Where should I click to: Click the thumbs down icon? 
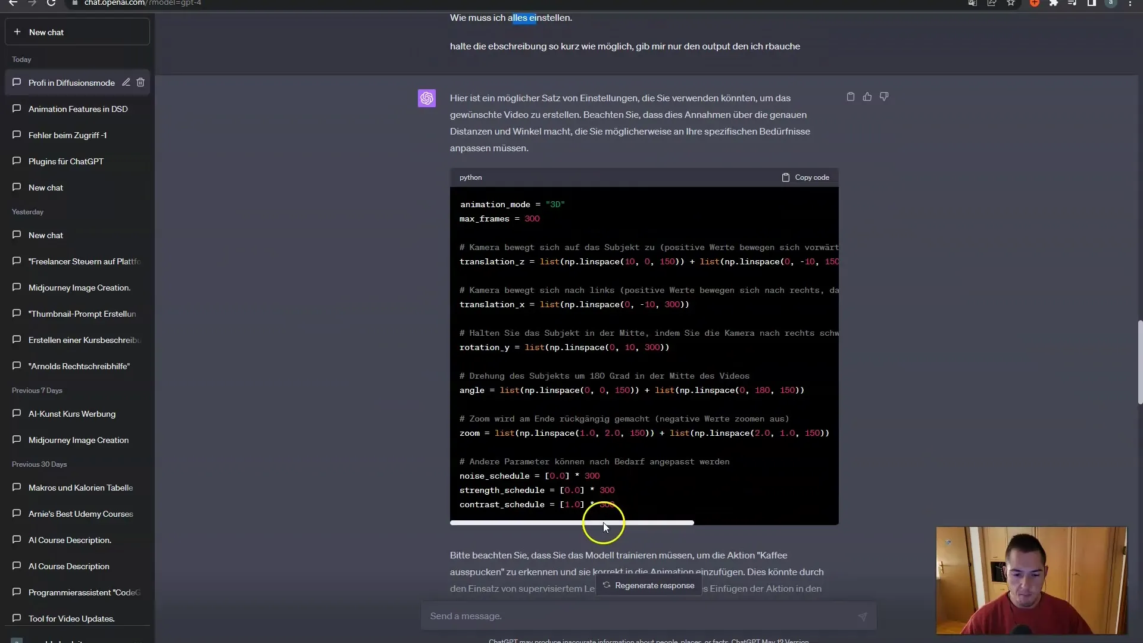click(885, 96)
